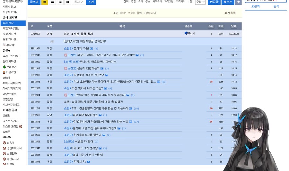Click the recycle icon next to 분리수거
Screen dimensions: 289x171
[4, 67]
